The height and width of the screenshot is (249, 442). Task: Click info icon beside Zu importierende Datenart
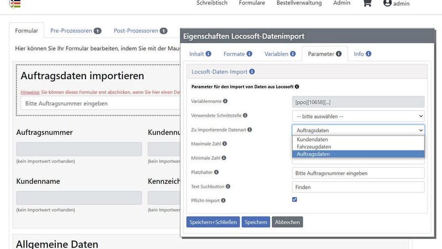pos(250,129)
